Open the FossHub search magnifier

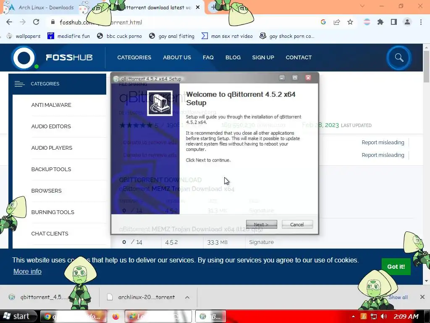[x=399, y=58]
